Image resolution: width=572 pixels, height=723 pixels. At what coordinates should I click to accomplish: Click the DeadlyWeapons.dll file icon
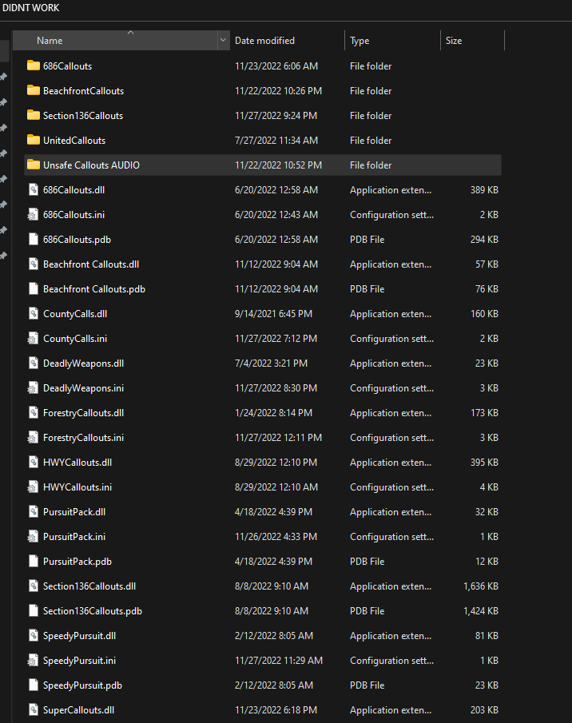[34, 363]
